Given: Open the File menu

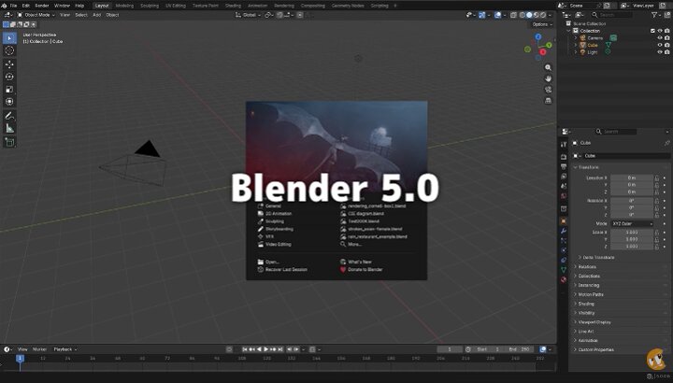Looking at the screenshot, I should [x=13, y=6].
